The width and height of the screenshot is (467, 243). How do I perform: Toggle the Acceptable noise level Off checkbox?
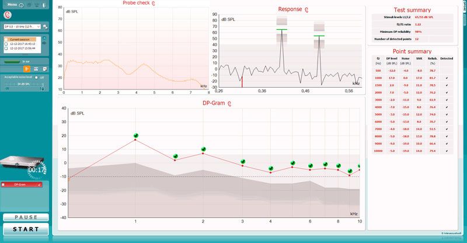[36, 77]
